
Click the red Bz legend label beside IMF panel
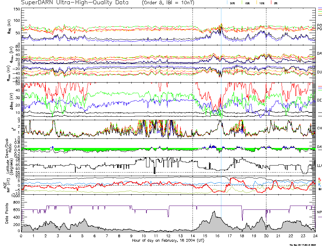pyautogui.click(x=319, y=179)
